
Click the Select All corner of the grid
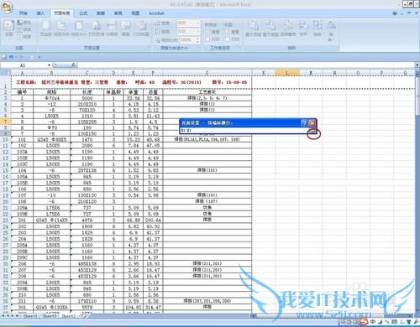pos(5,73)
